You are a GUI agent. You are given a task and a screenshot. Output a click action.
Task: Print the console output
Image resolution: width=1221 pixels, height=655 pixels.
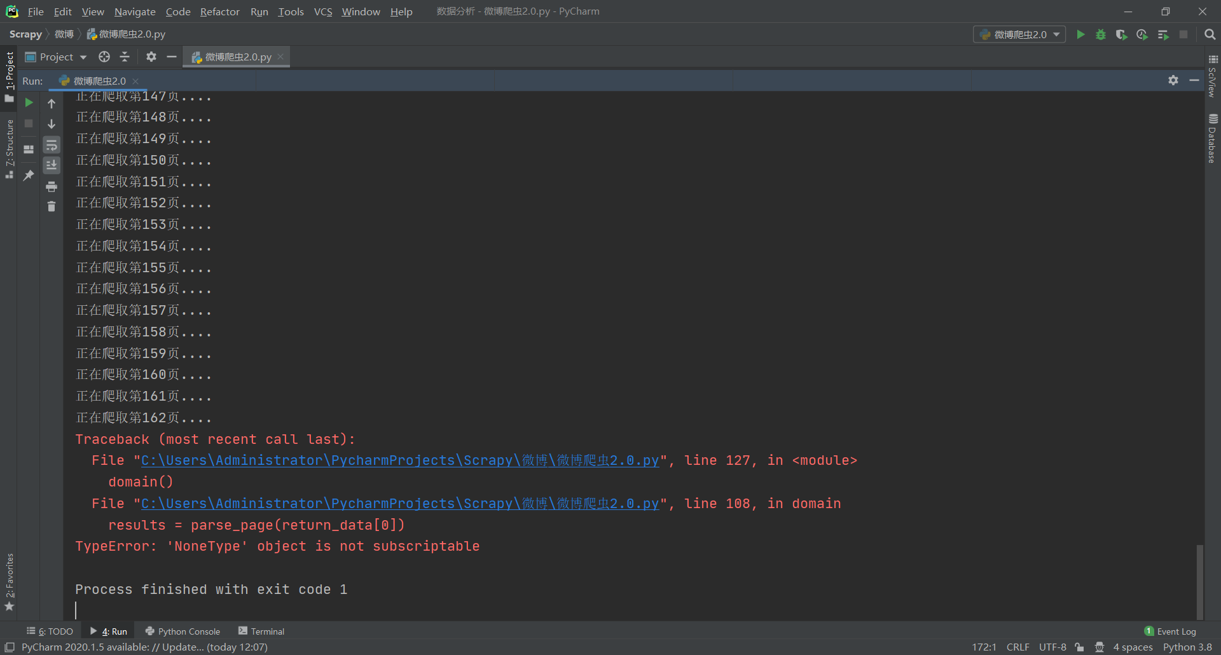[x=52, y=186]
